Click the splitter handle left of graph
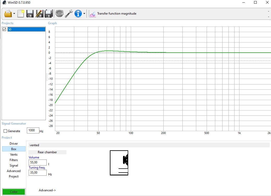Screen dimensions: 271x196 click(47, 77)
